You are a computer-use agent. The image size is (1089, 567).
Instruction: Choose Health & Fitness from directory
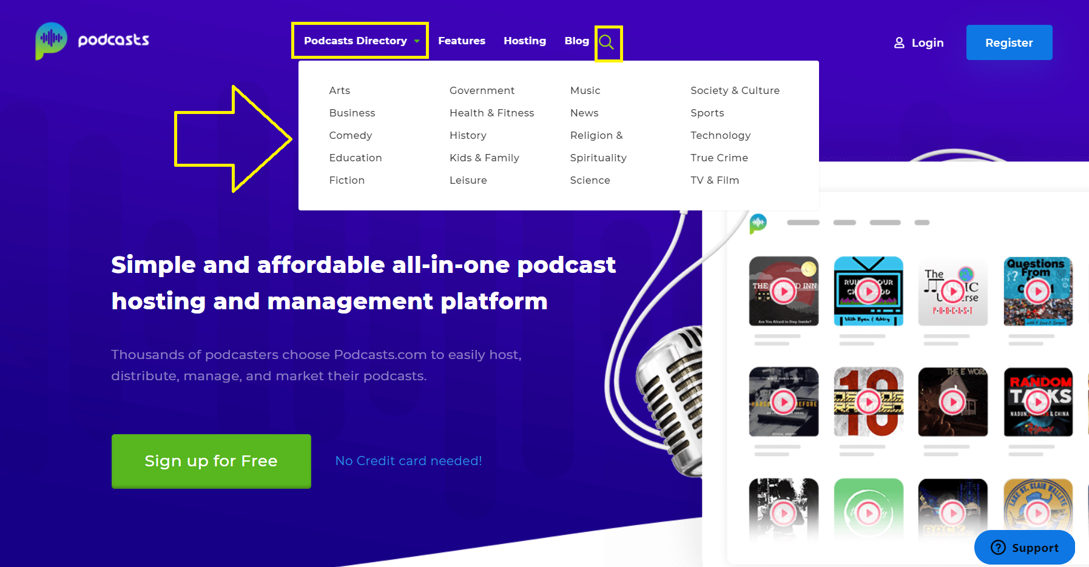coord(491,113)
